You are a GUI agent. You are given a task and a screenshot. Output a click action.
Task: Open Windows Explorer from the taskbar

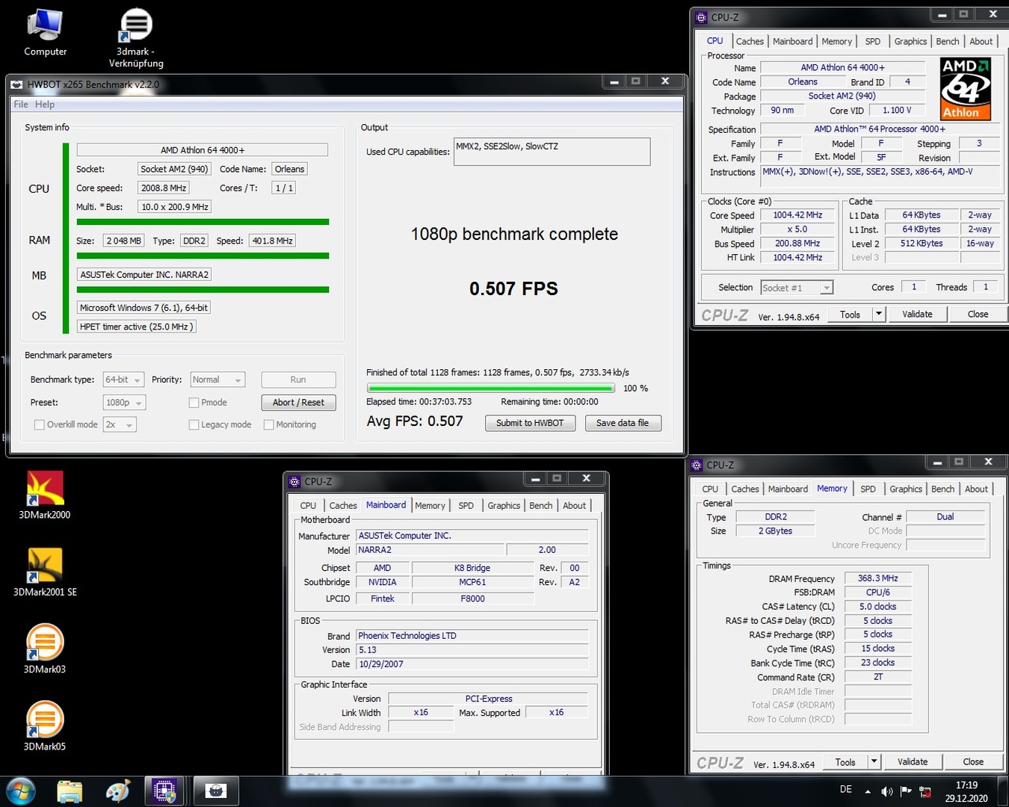[x=70, y=791]
